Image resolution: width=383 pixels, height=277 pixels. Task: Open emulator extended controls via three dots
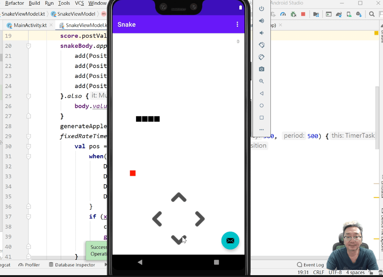click(x=261, y=130)
